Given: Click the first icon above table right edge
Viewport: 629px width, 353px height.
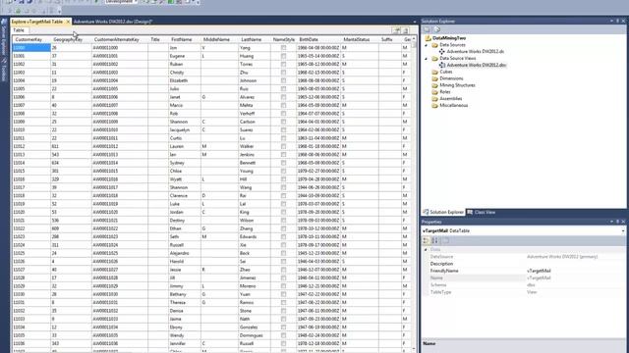Looking at the screenshot, I should [x=396, y=30].
